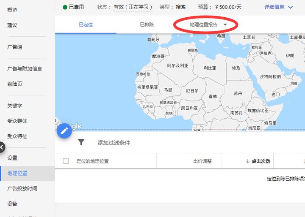Viewport: 305px width, 217px height.
Task: Click the green enabled status dot
Action: (x=65, y=7)
